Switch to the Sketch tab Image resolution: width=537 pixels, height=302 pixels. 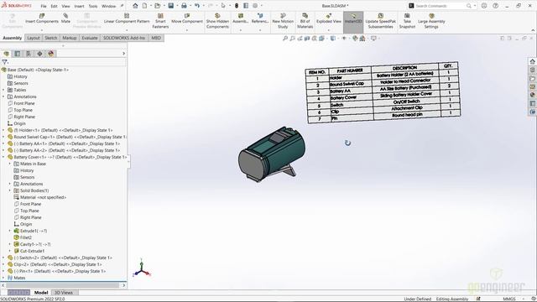click(x=50, y=38)
